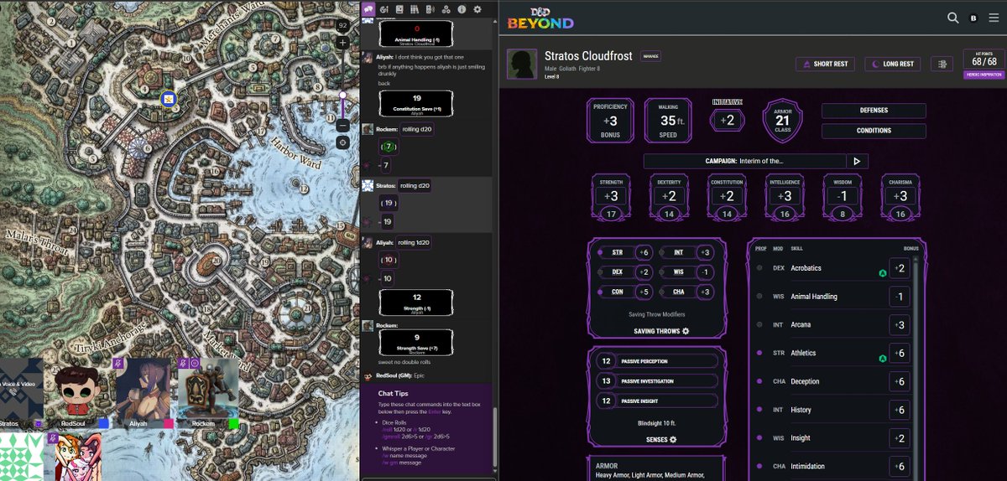Viewport: 1007px width, 481px height.
Task: Click the Insight skill name
Action: click(801, 438)
